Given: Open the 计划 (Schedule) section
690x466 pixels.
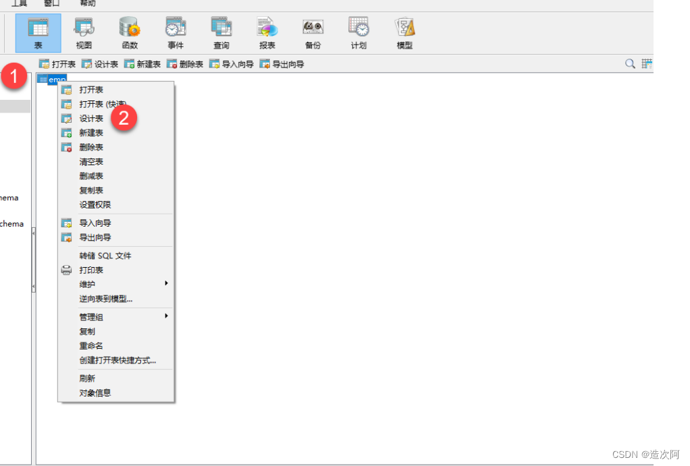Looking at the screenshot, I should [359, 33].
